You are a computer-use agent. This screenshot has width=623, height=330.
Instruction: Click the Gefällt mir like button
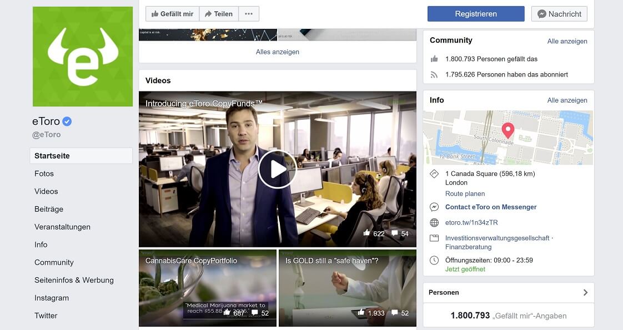172,14
